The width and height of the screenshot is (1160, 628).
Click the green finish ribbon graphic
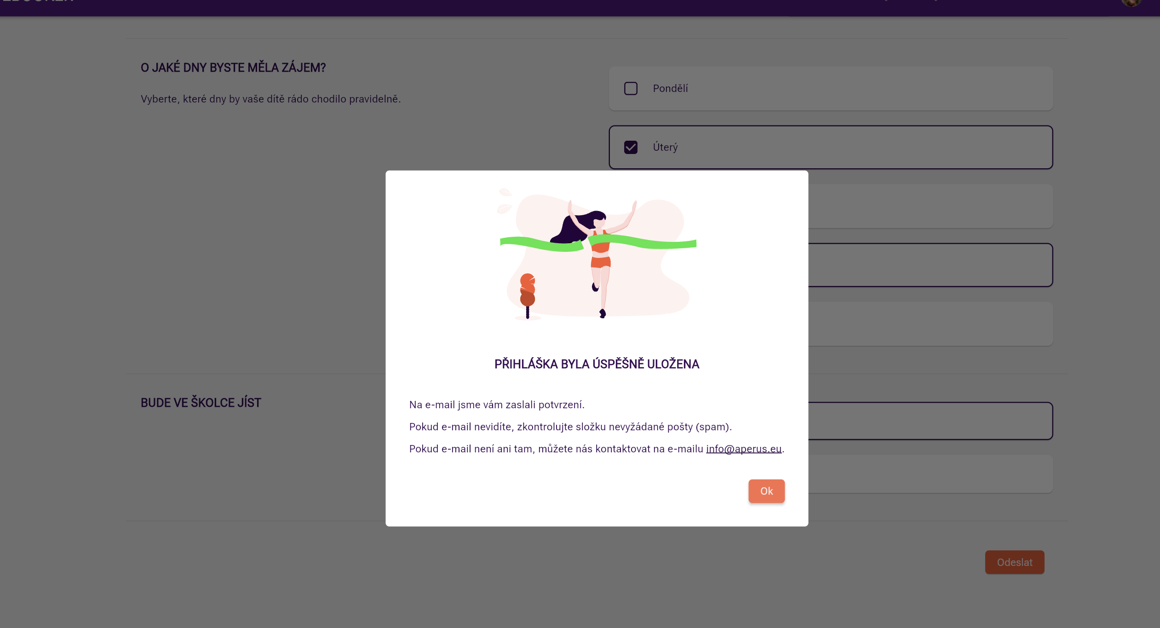(598, 243)
